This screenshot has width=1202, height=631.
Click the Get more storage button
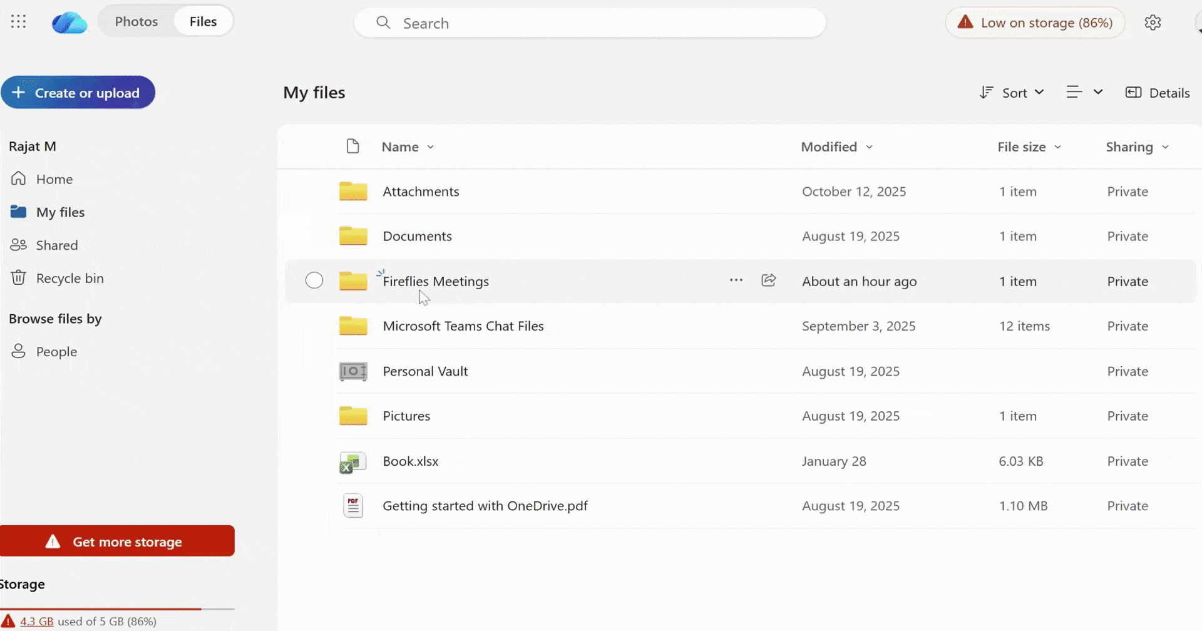pyautogui.click(x=118, y=541)
